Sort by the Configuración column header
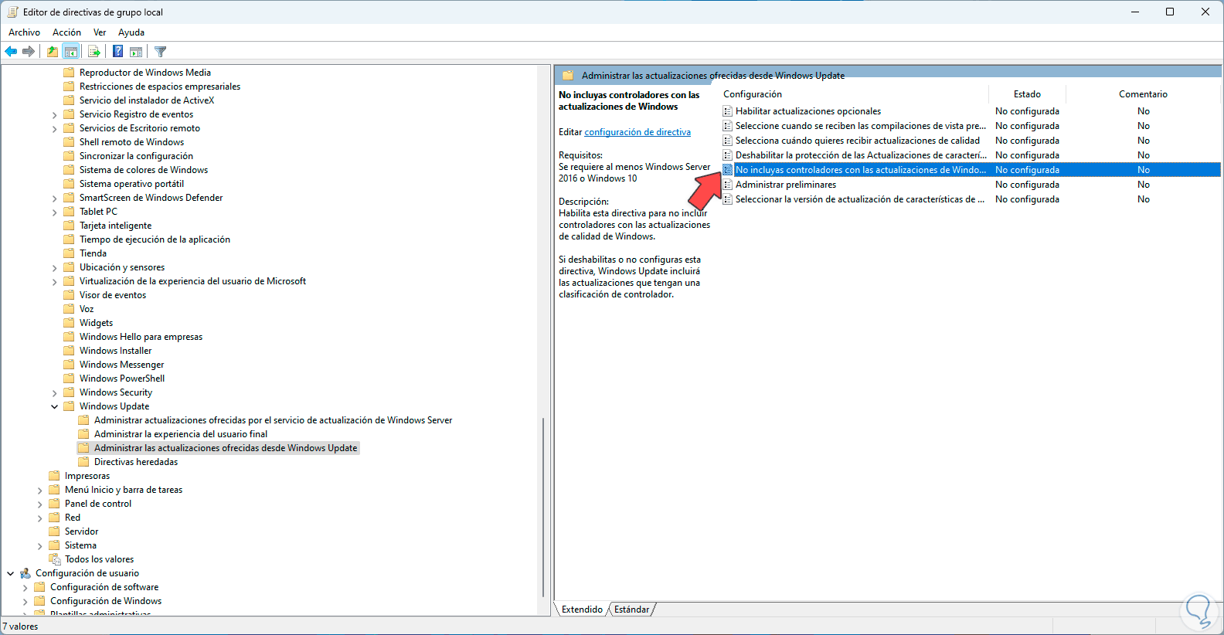This screenshot has width=1224, height=635. point(854,94)
